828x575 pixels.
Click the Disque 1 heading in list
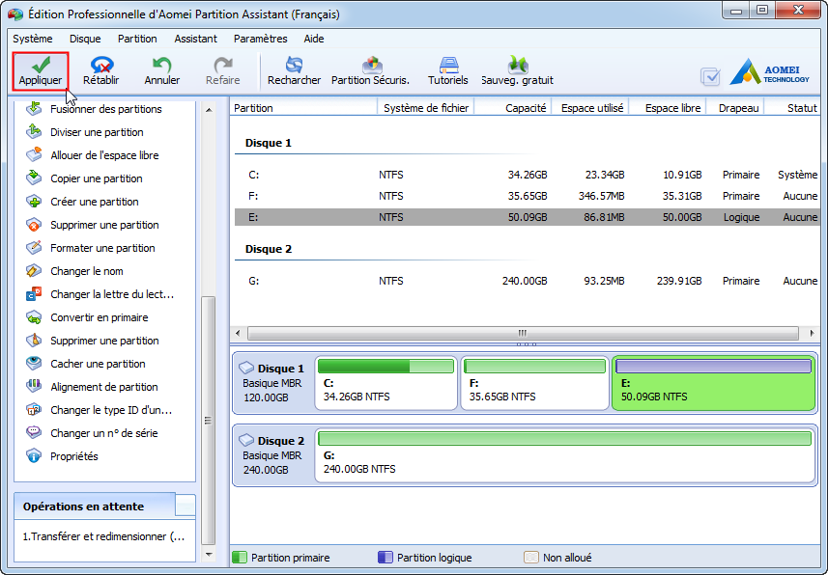tap(269, 143)
